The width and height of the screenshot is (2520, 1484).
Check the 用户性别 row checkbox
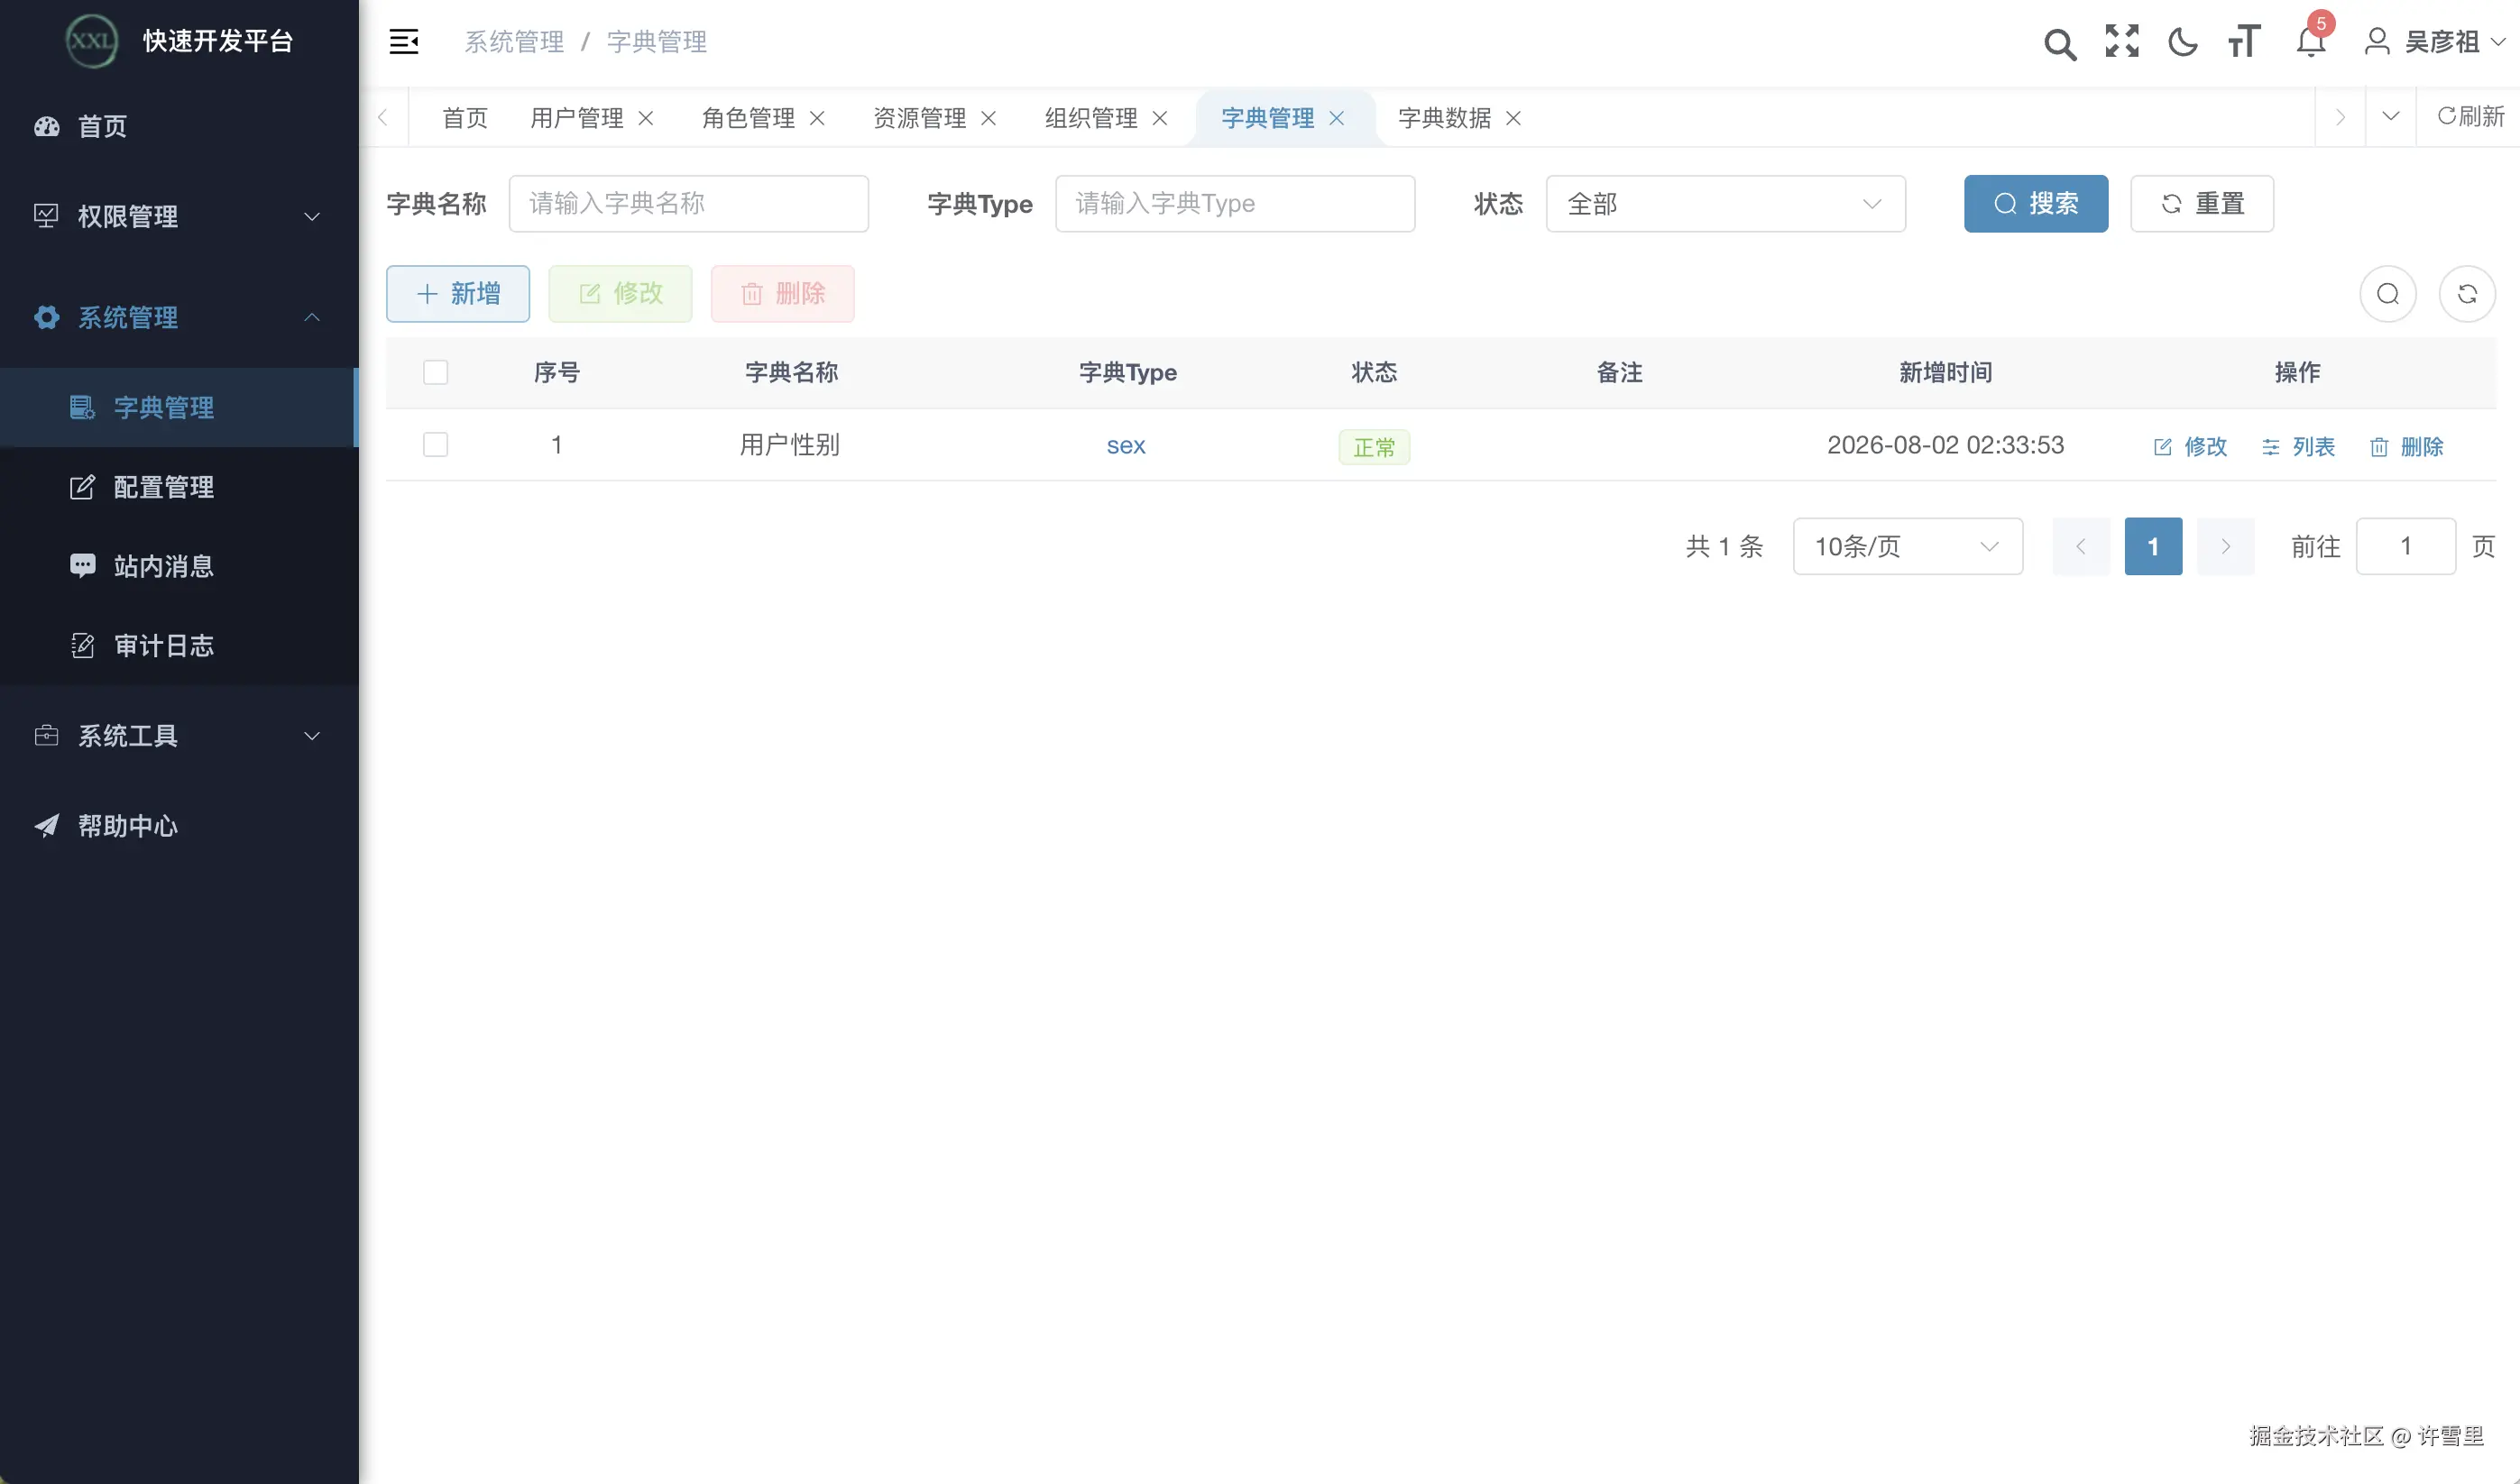(x=435, y=444)
